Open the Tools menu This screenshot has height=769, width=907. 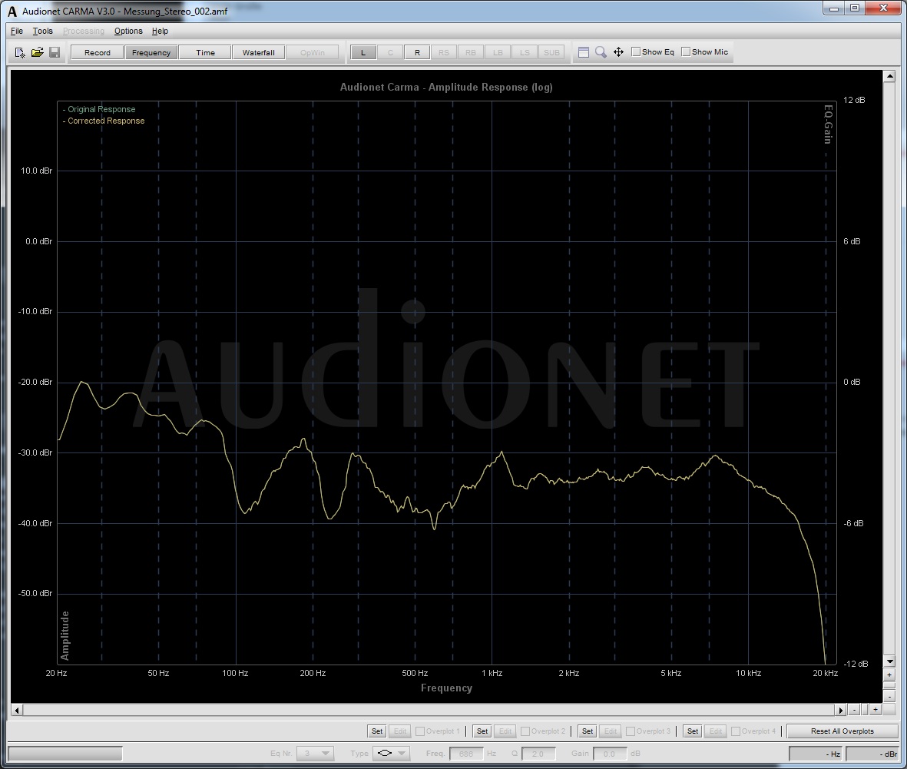[x=42, y=31]
